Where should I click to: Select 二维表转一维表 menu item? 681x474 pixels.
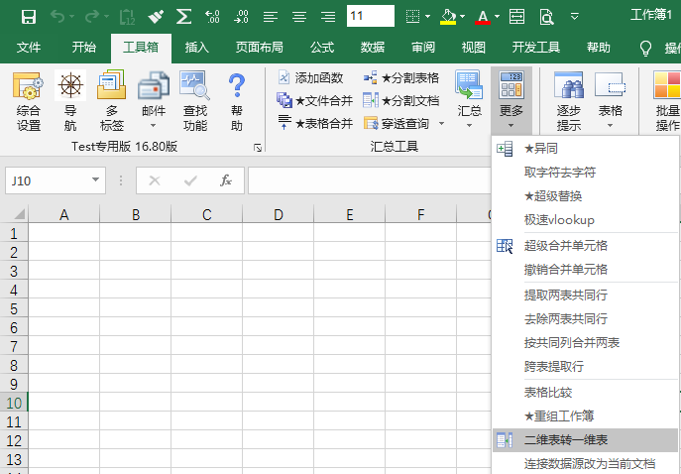pos(565,440)
